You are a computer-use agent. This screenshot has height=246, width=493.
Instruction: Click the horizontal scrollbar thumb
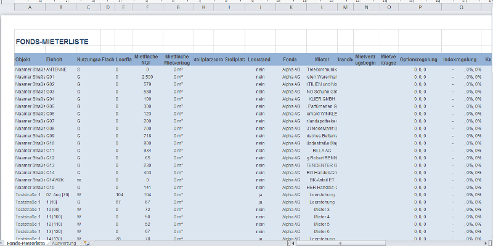pyautogui.click(x=340, y=243)
